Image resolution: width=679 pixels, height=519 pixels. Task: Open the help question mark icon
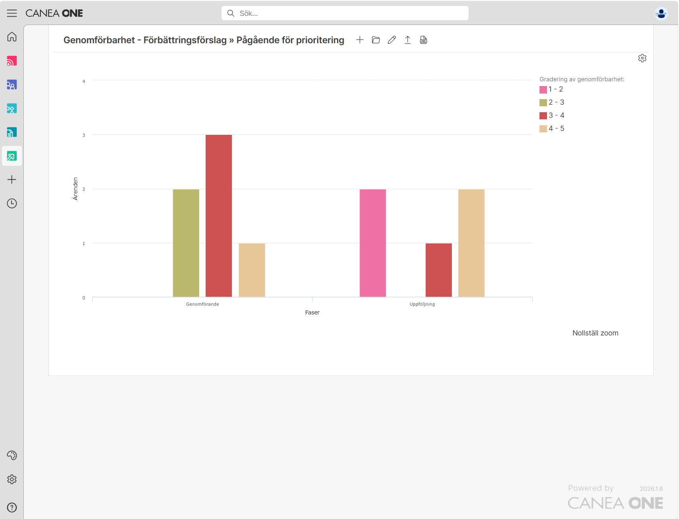[12, 508]
